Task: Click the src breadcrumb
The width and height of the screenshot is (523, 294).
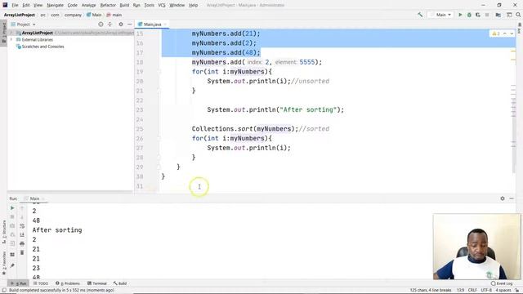Action: pos(43,15)
